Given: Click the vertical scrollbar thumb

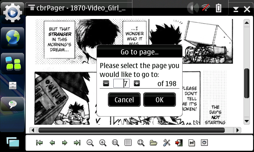Looking at the screenshot, I should coord(247,83).
